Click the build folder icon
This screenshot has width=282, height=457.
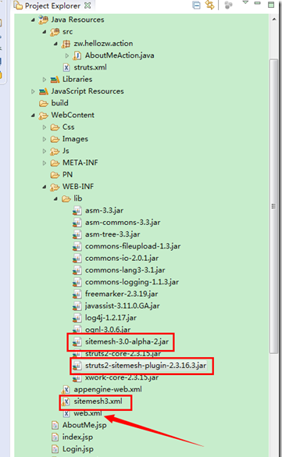click(44, 103)
